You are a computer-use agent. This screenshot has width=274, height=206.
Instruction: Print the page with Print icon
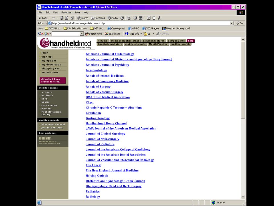point(135,18)
